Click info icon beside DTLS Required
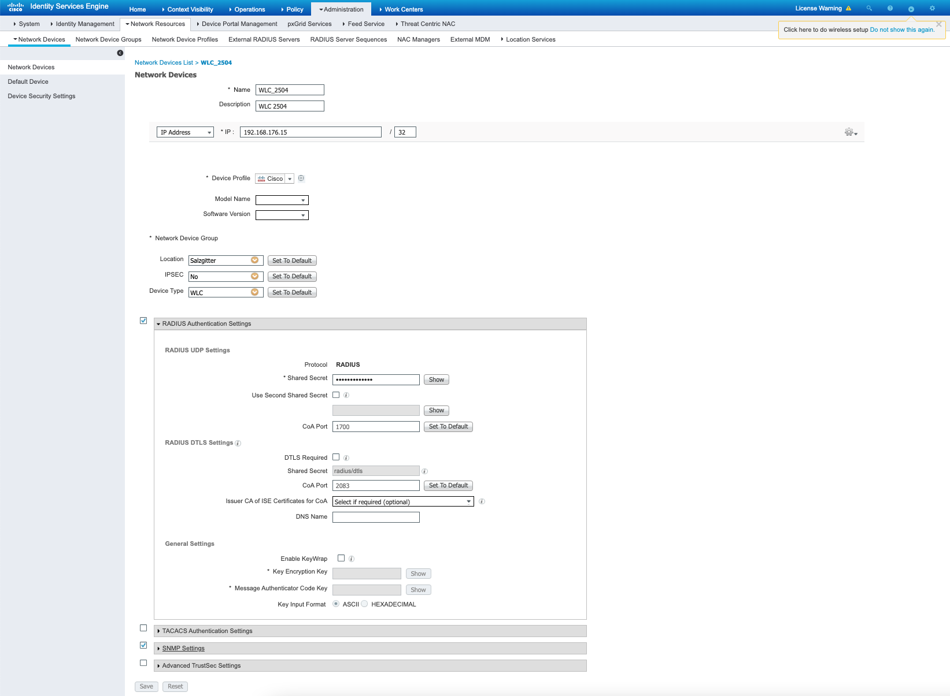 coord(346,458)
